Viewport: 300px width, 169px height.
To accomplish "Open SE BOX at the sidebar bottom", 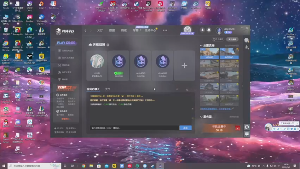I will point(59,128).
